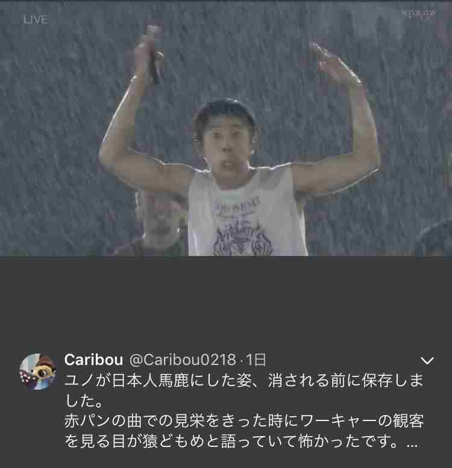The image size is (452, 468).
Task: Open the @Caribou0218 handle link
Action: [x=183, y=360]
